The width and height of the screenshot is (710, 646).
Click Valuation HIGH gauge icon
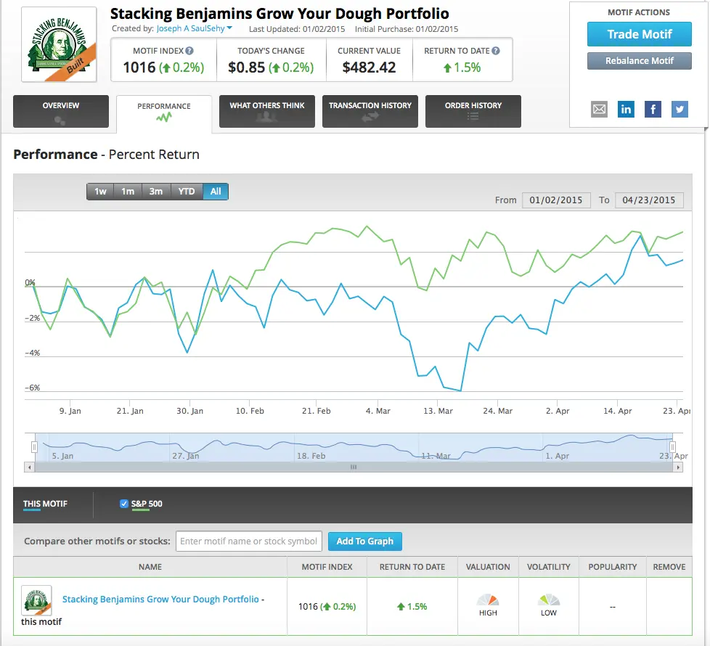point(488,600)
